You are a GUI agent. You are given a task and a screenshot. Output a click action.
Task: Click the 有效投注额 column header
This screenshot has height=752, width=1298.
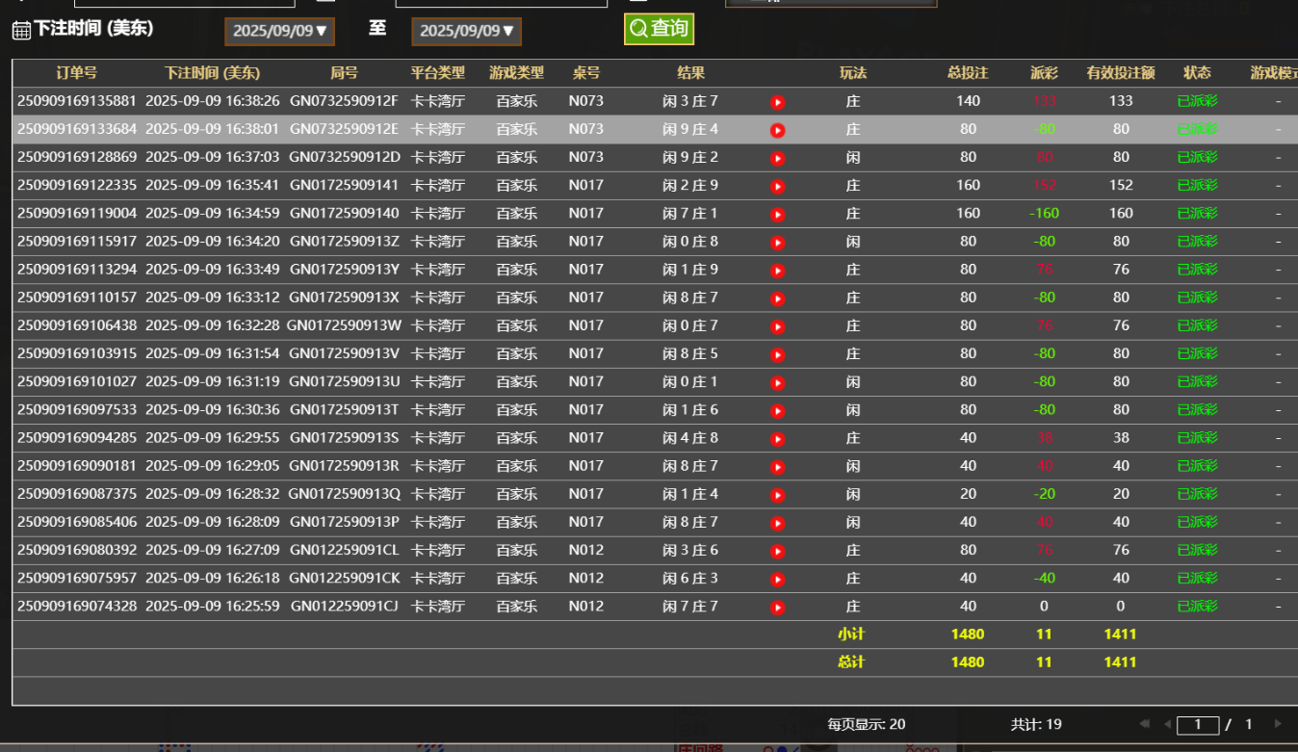tap(1121, 73)
